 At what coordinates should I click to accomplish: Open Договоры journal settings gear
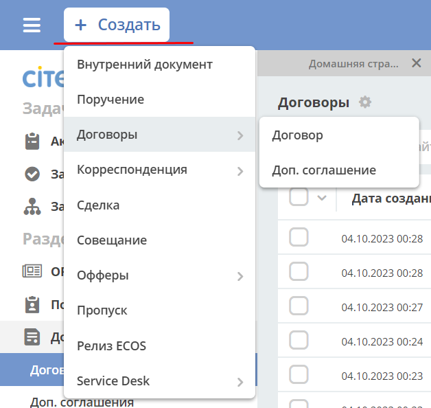(x=365, y=102)
